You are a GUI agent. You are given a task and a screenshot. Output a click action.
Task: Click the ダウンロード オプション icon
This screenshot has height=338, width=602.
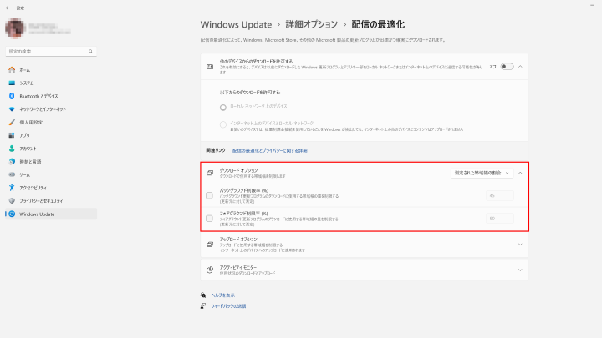click(x=210, y=173)
